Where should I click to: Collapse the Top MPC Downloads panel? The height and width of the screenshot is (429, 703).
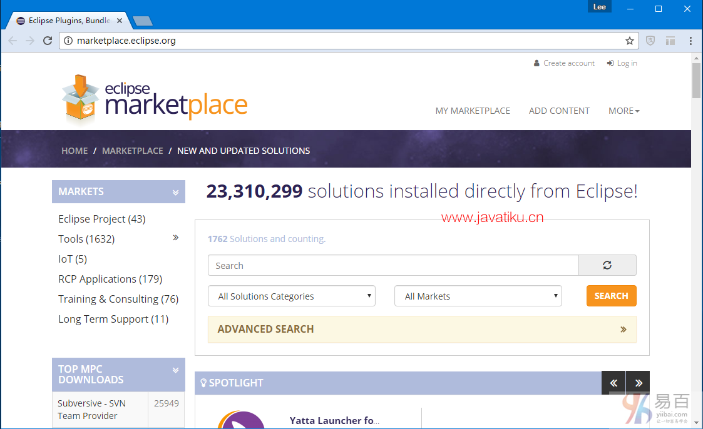point(175,370)
